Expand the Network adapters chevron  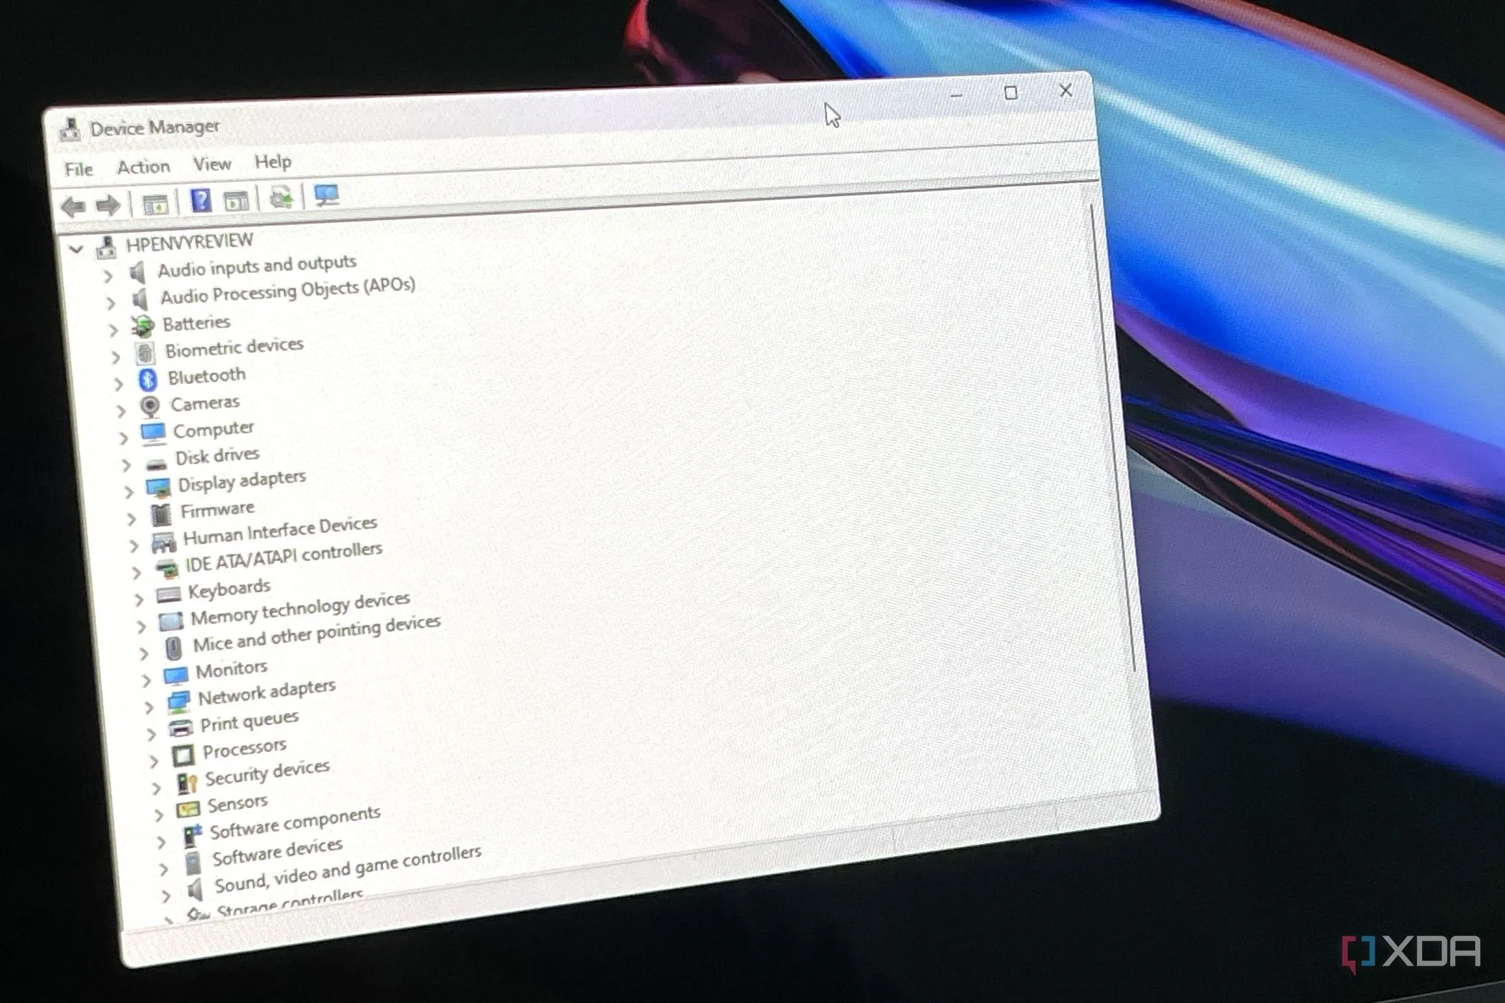point(148,708)
